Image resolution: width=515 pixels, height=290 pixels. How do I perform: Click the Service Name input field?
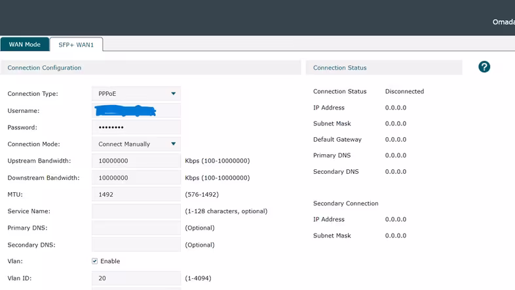tap(136, 211)
